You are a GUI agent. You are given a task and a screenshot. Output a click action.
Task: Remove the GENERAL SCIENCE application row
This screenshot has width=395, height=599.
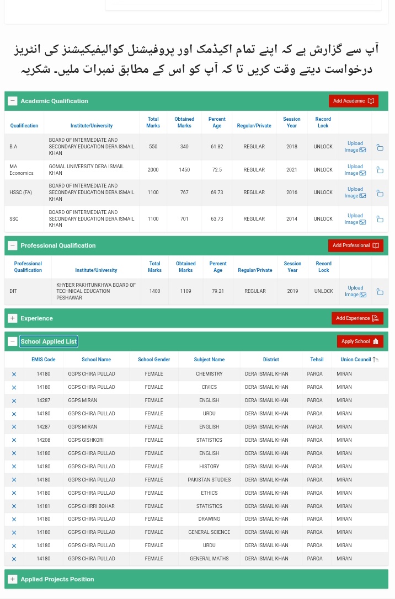14,532
